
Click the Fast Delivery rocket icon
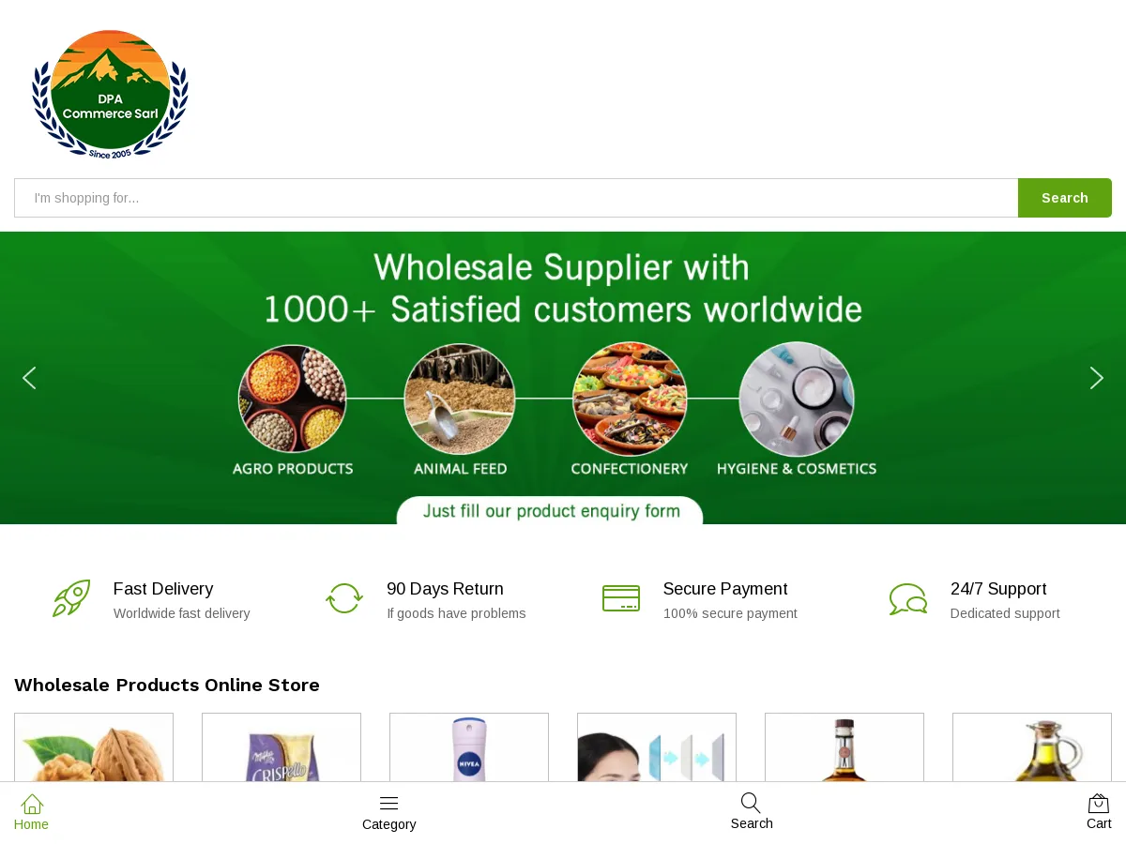pos(71,598)
